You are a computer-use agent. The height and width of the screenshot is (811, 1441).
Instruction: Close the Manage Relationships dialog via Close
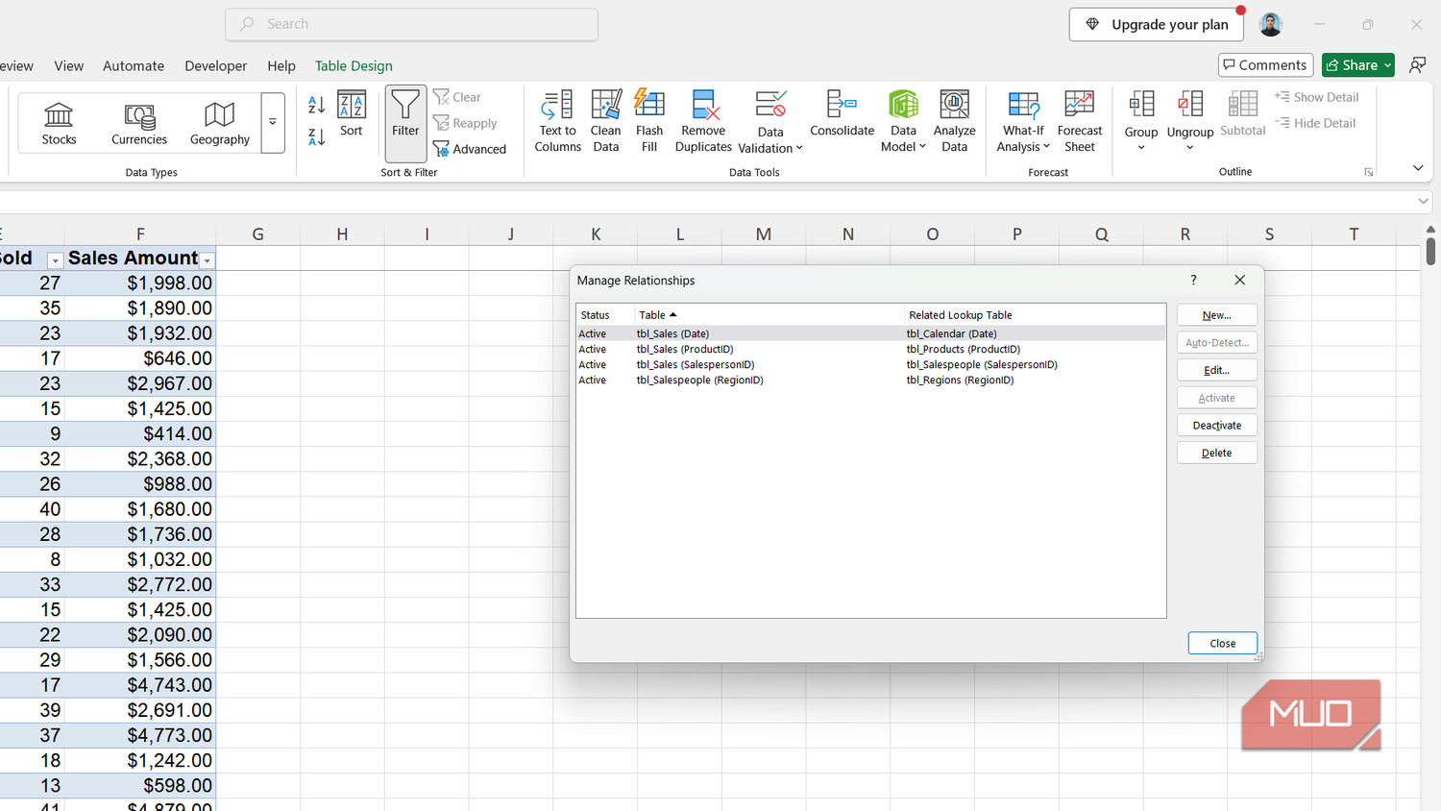(x=1223, y=643)
